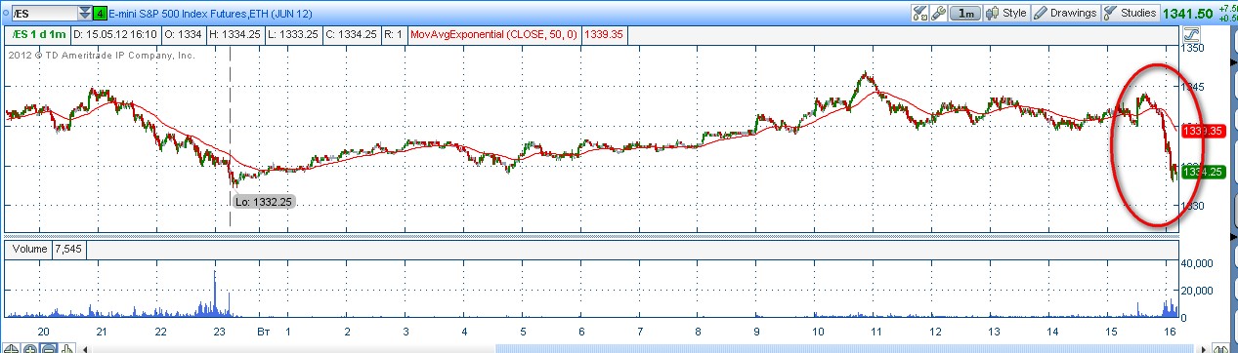Open the Studies menu

[x=1130, y=13]
